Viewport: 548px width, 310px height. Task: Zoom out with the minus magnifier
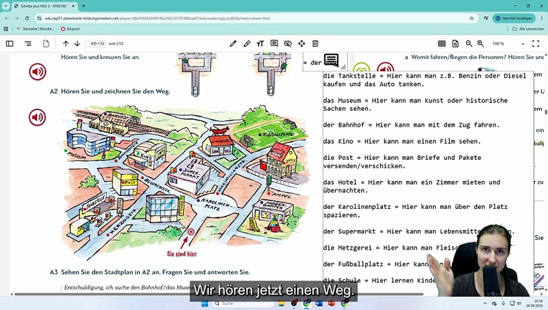pos(469,43)
